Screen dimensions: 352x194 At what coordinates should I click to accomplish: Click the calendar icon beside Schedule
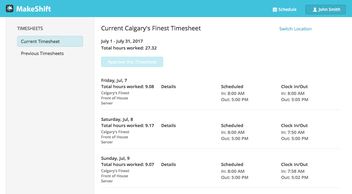point(275,10)
